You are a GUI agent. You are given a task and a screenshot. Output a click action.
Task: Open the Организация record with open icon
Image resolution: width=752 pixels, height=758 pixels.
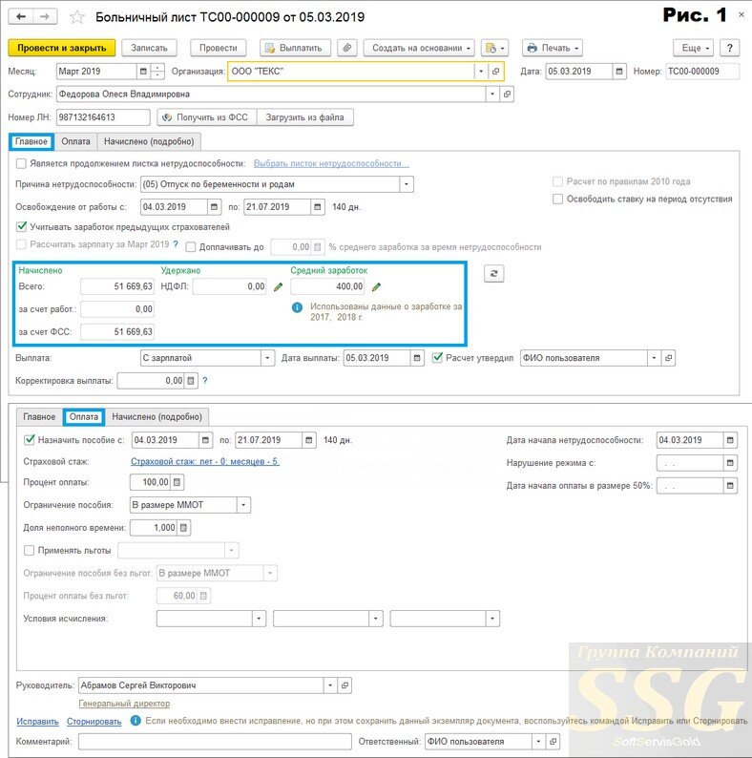click(x=495, y=71)
